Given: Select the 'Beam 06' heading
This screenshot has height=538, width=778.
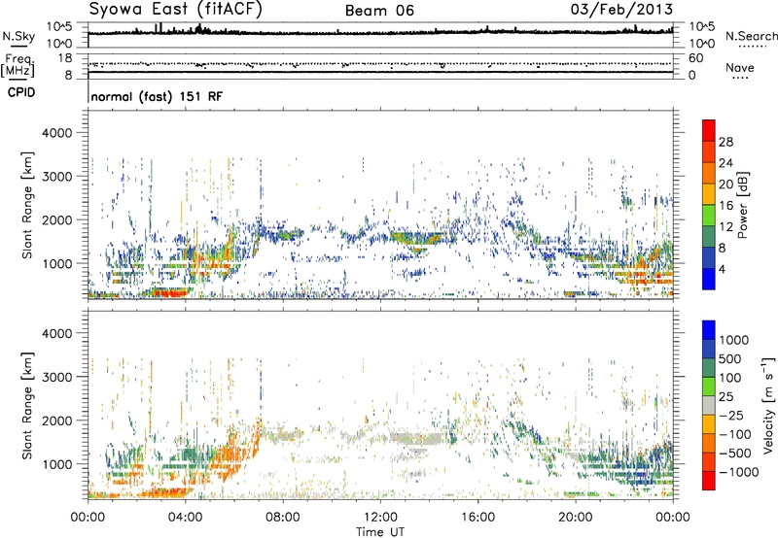Looking at the screenshot, I should pos(379,11).
